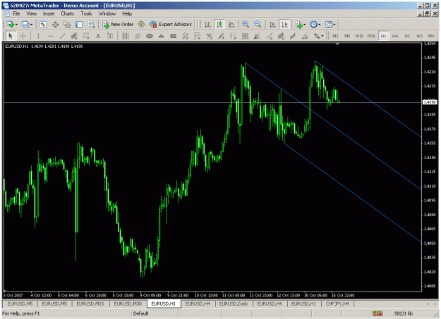
Task: Expand the Templates dropdown arrow
Action: point(334,25)
